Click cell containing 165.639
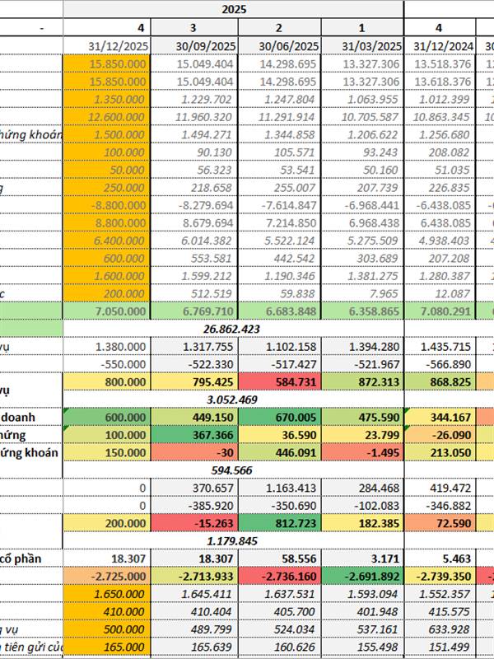The image size is (494, 659). click(194, 647)
